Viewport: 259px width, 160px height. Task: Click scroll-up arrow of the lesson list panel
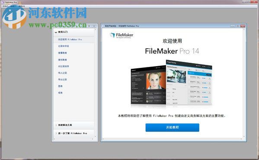tap(95, 29)
